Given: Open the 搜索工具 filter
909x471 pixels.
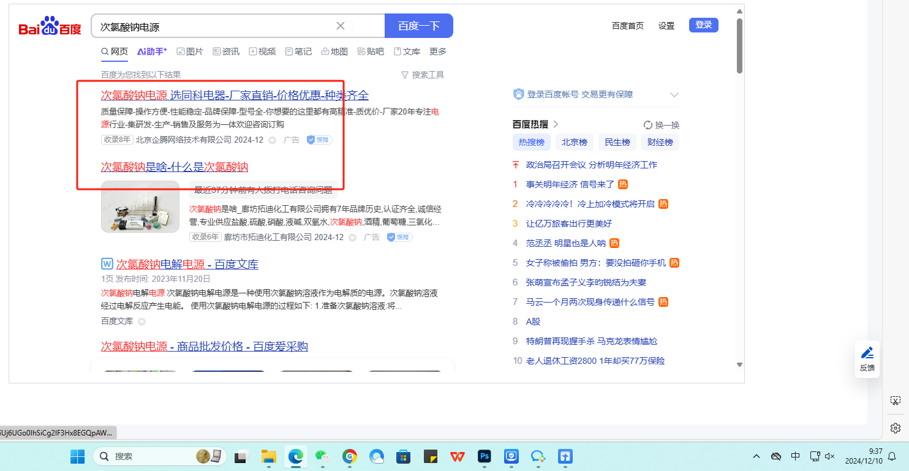Looking at the screenshot, I should tap(422, 75).
